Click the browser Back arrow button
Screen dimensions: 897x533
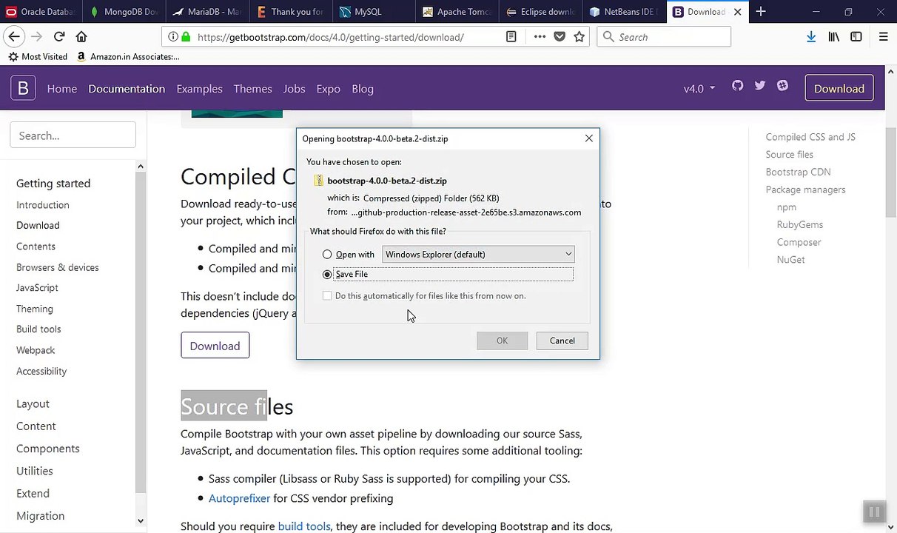[13, 36]
